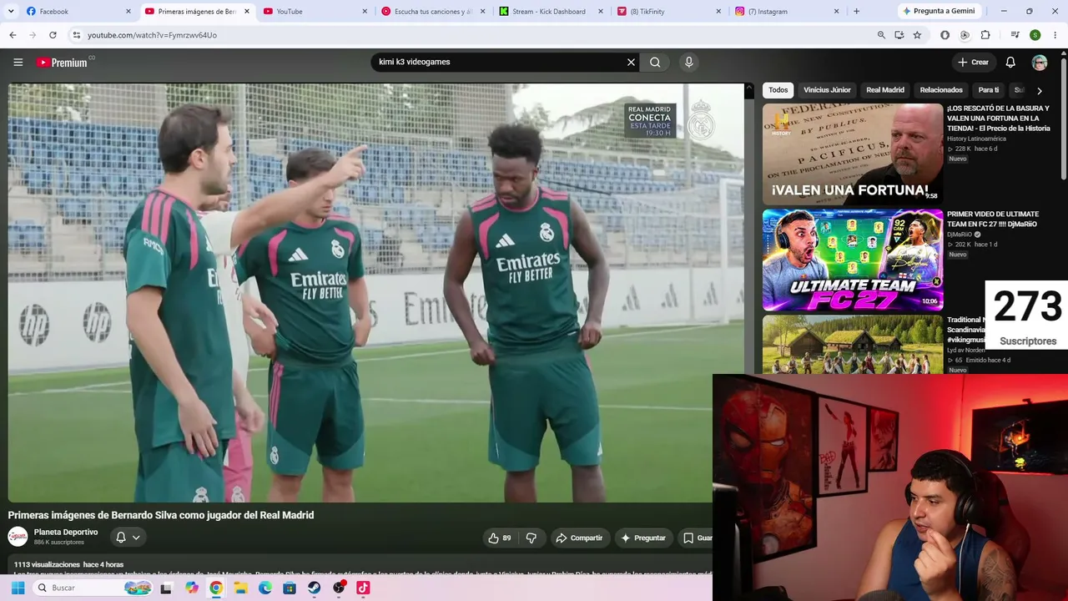Viewport: 1068px width, 601px height.
Task: Like the Bernardo Silva video
Action: coord(499,538)
